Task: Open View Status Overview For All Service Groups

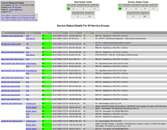Action: click(18, 15)
